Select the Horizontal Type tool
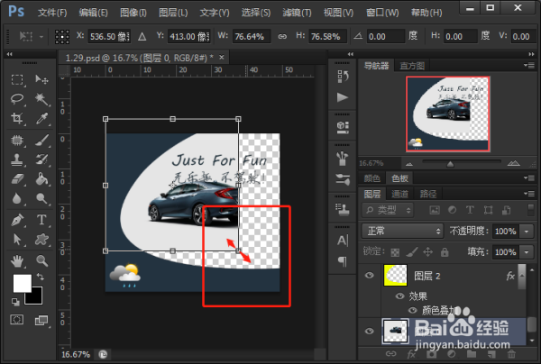The height and width of the screenshot is (364, 541). 41,220
